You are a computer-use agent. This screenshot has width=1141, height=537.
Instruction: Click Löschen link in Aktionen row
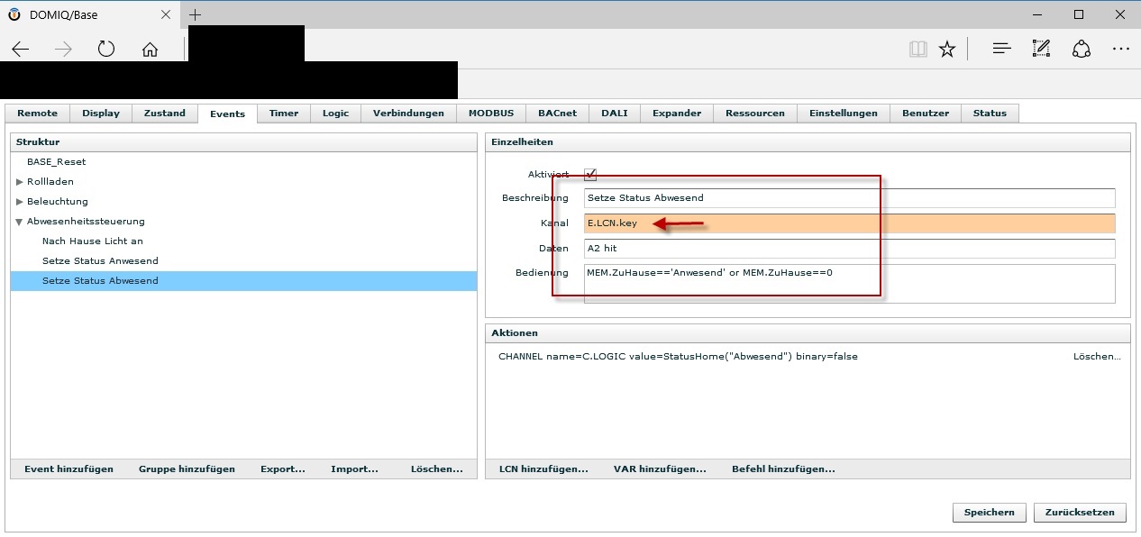(1096, 357)
